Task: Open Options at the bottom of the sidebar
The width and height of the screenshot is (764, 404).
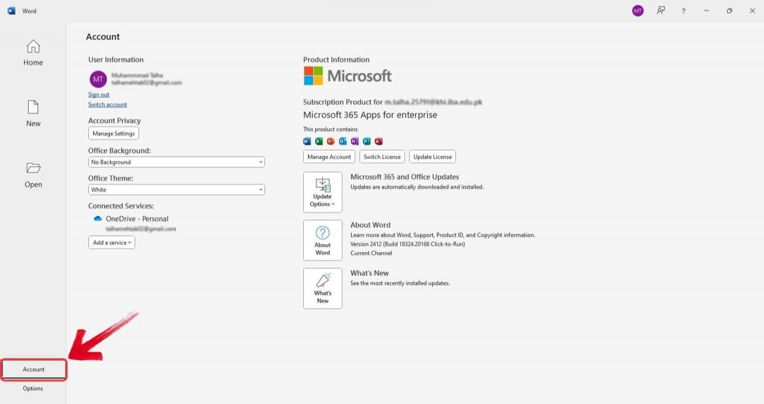Action: [33, 388]
